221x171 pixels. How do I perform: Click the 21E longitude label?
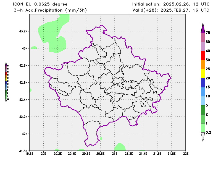pos(115,154)
